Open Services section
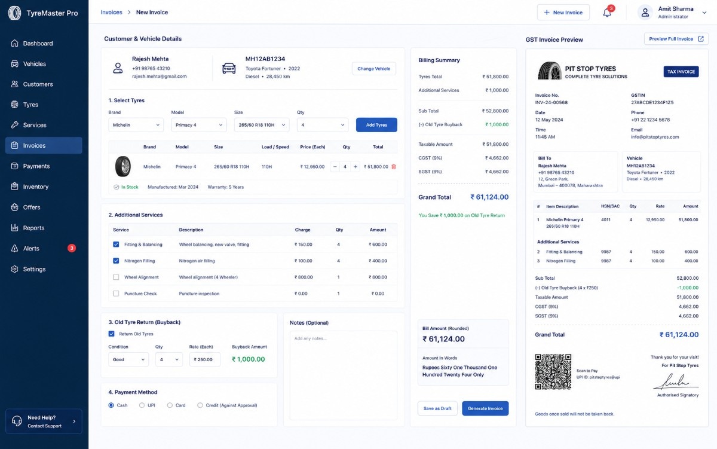The height and width of the screenshot is (449, 717). pyautogui.click(x=44, y=125)
